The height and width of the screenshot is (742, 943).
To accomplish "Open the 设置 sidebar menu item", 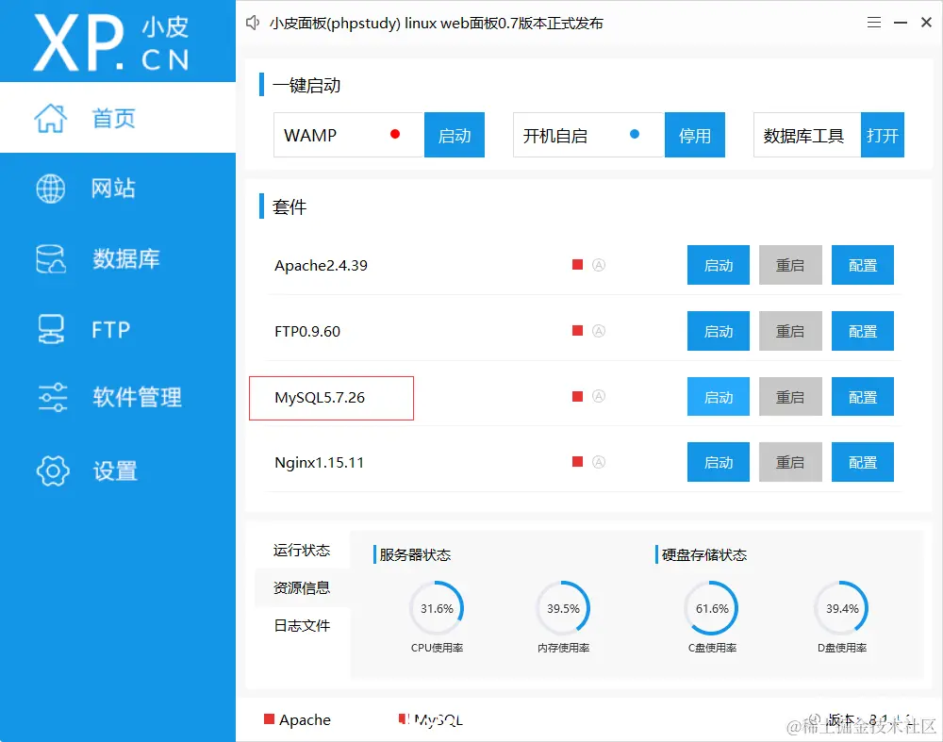I will [118, 470].
